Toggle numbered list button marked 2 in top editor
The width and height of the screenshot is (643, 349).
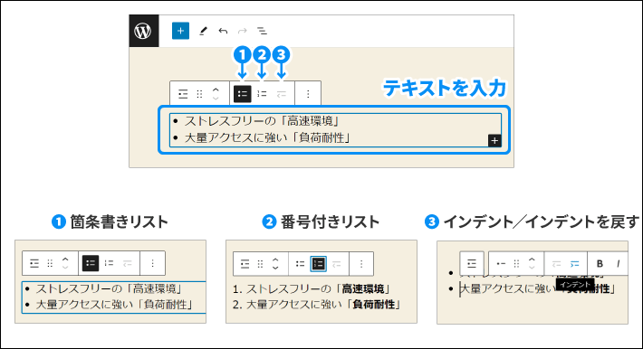pos(262,94)
